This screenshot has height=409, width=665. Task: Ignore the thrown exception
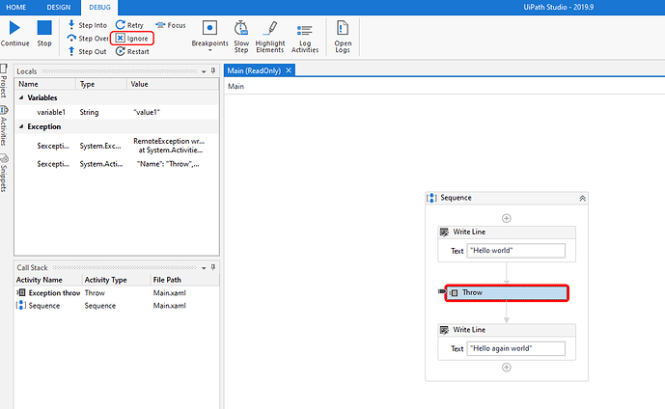(x=132, y=39)
